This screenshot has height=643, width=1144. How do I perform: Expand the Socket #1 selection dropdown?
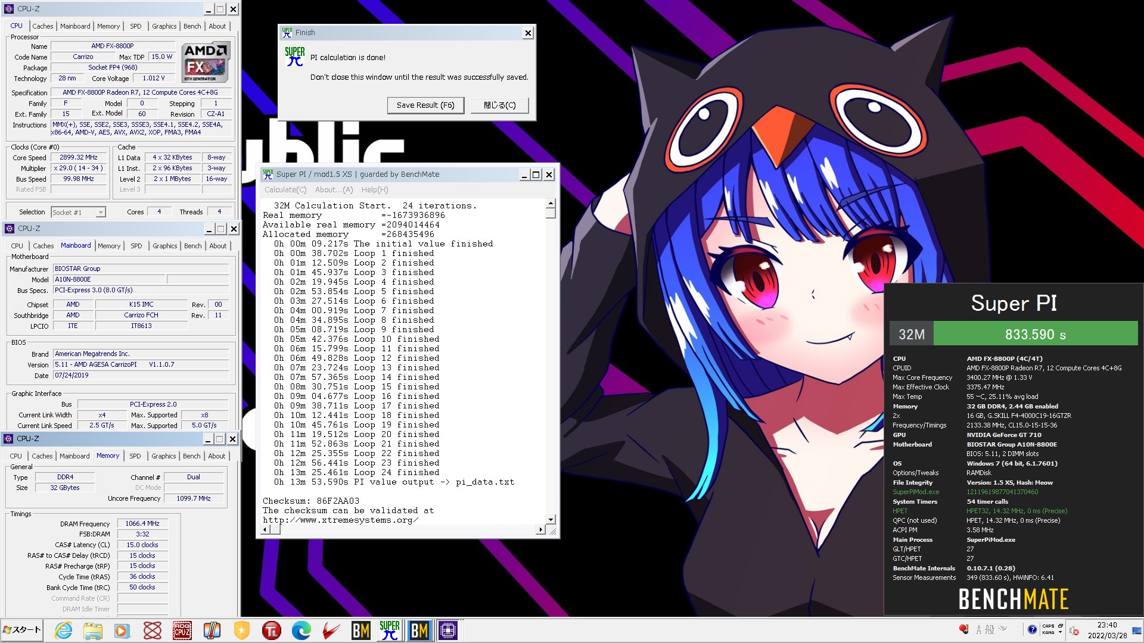coord(101,213)
